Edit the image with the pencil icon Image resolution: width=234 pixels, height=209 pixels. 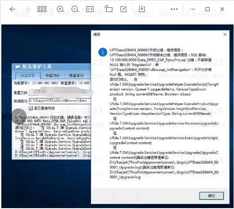coord(123,9)
